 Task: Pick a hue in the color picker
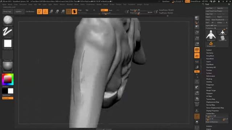point(8,79)
